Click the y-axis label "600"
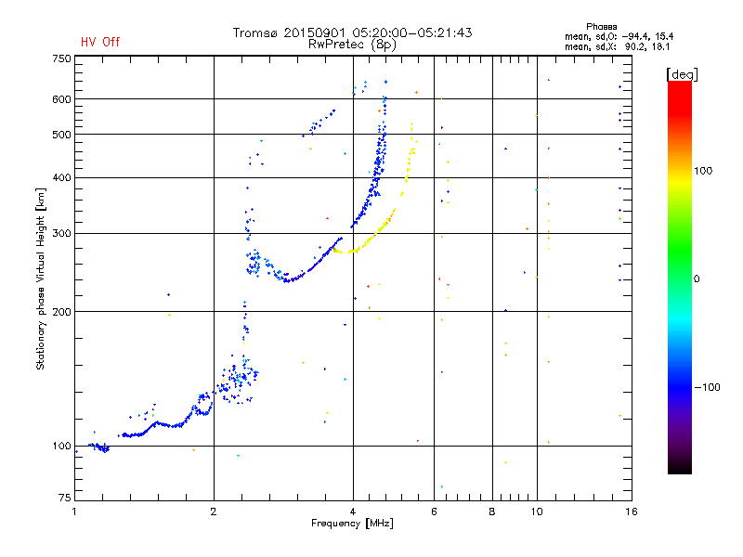This screenshot has width=743, height=557. [61, 99]
